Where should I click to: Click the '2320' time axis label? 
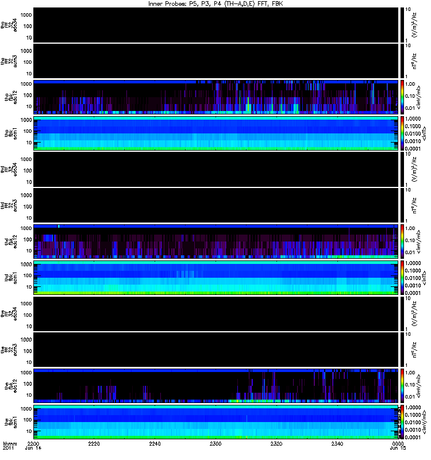click(276, 443)
